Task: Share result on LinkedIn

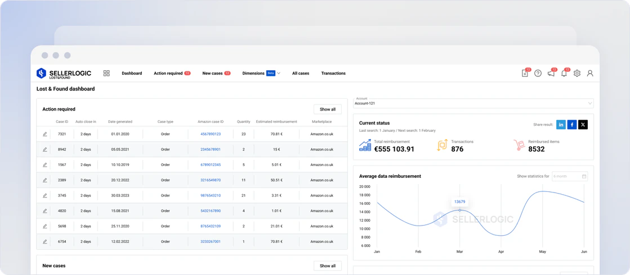Action: click(561, 125)
